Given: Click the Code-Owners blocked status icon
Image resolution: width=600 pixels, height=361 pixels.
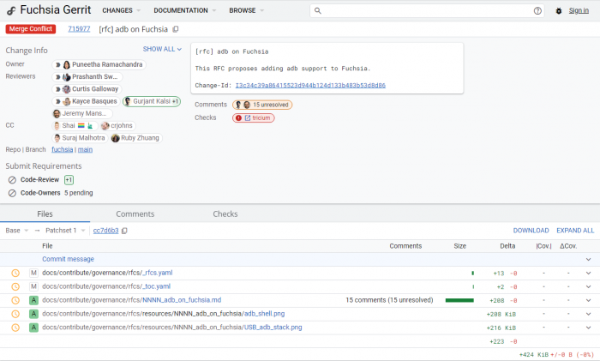Looking at the screenshot, I should [x=12, y=193].
